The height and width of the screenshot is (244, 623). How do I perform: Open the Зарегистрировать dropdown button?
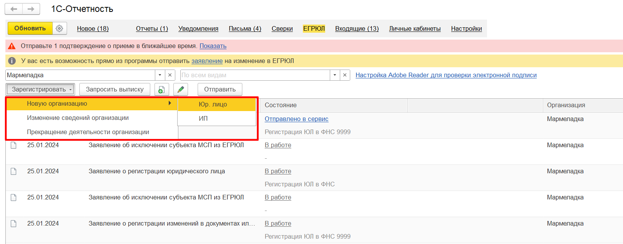tap(40, 90)
